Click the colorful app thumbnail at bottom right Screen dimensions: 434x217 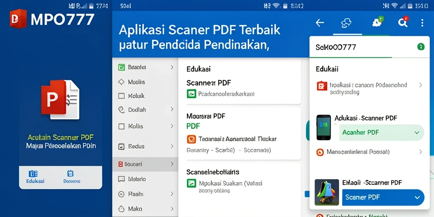[327, 192]
